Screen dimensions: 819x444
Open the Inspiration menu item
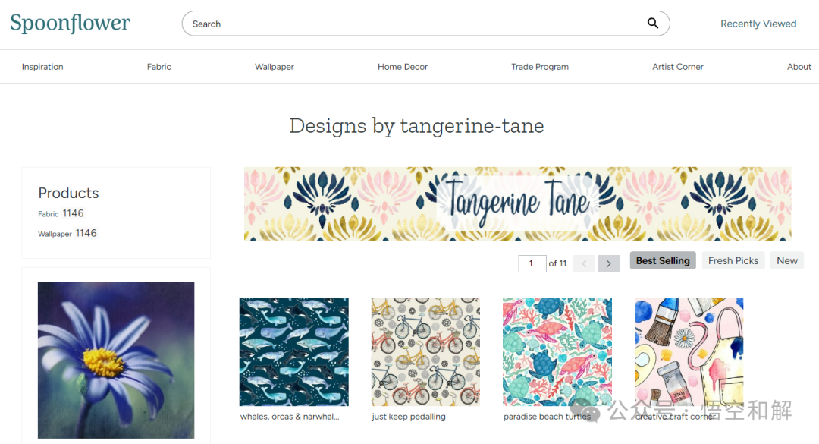(42, 67)
